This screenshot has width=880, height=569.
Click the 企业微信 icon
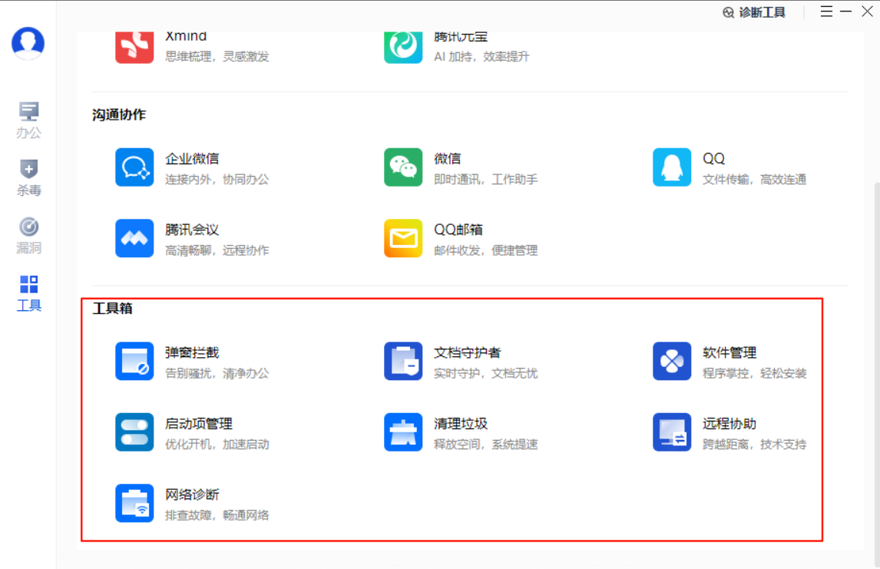coord(134,167)
